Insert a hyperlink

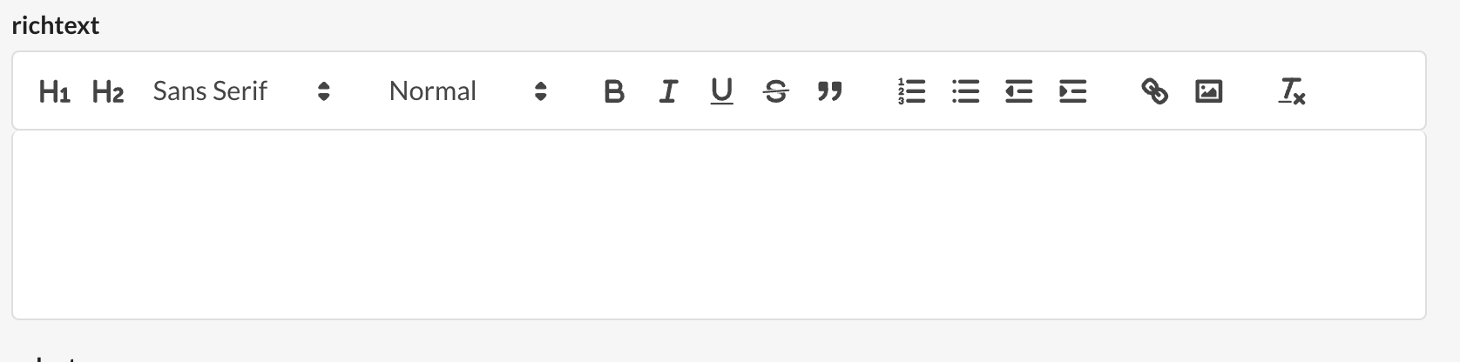click(1155, 91)
